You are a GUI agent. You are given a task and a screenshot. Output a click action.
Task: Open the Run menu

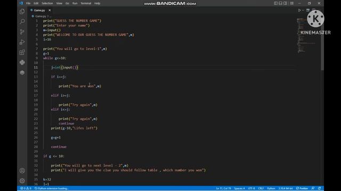[75, 3]
